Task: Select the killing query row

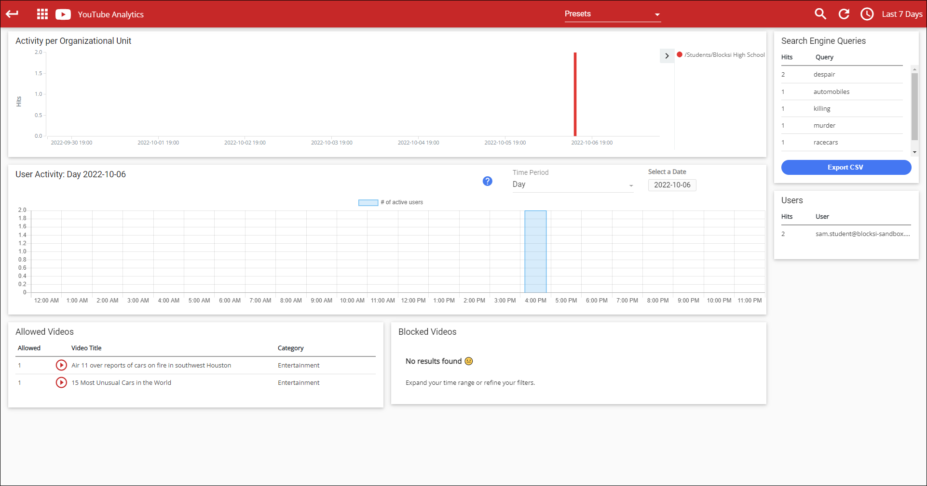Action: point(842,108)
